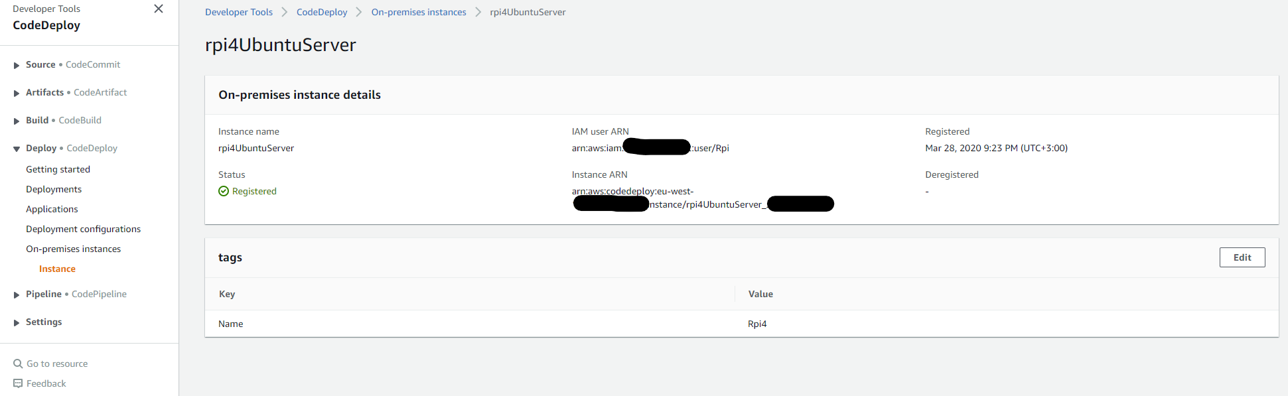Expand the Artifacts CodeArtifact section arrow
This screenshot has width=1288, height=396.
[x=17, y=93]
